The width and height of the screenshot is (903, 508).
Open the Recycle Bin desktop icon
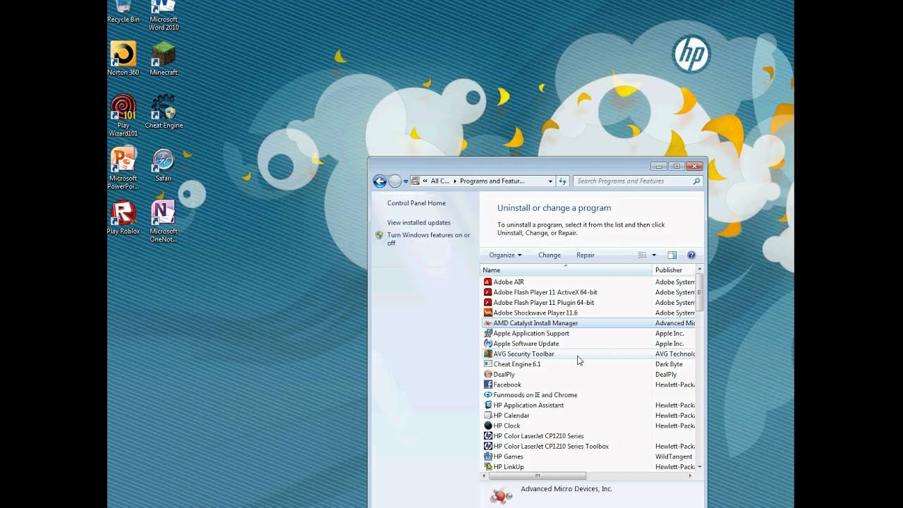coord(123,11)
